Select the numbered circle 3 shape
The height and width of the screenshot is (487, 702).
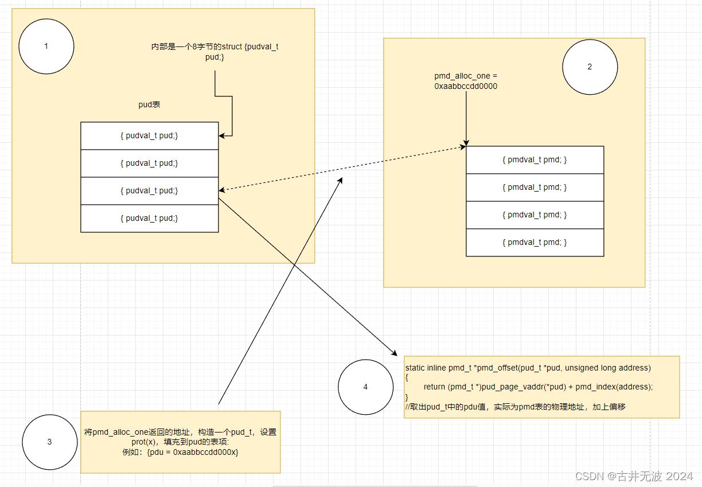[x=49, y=442]
